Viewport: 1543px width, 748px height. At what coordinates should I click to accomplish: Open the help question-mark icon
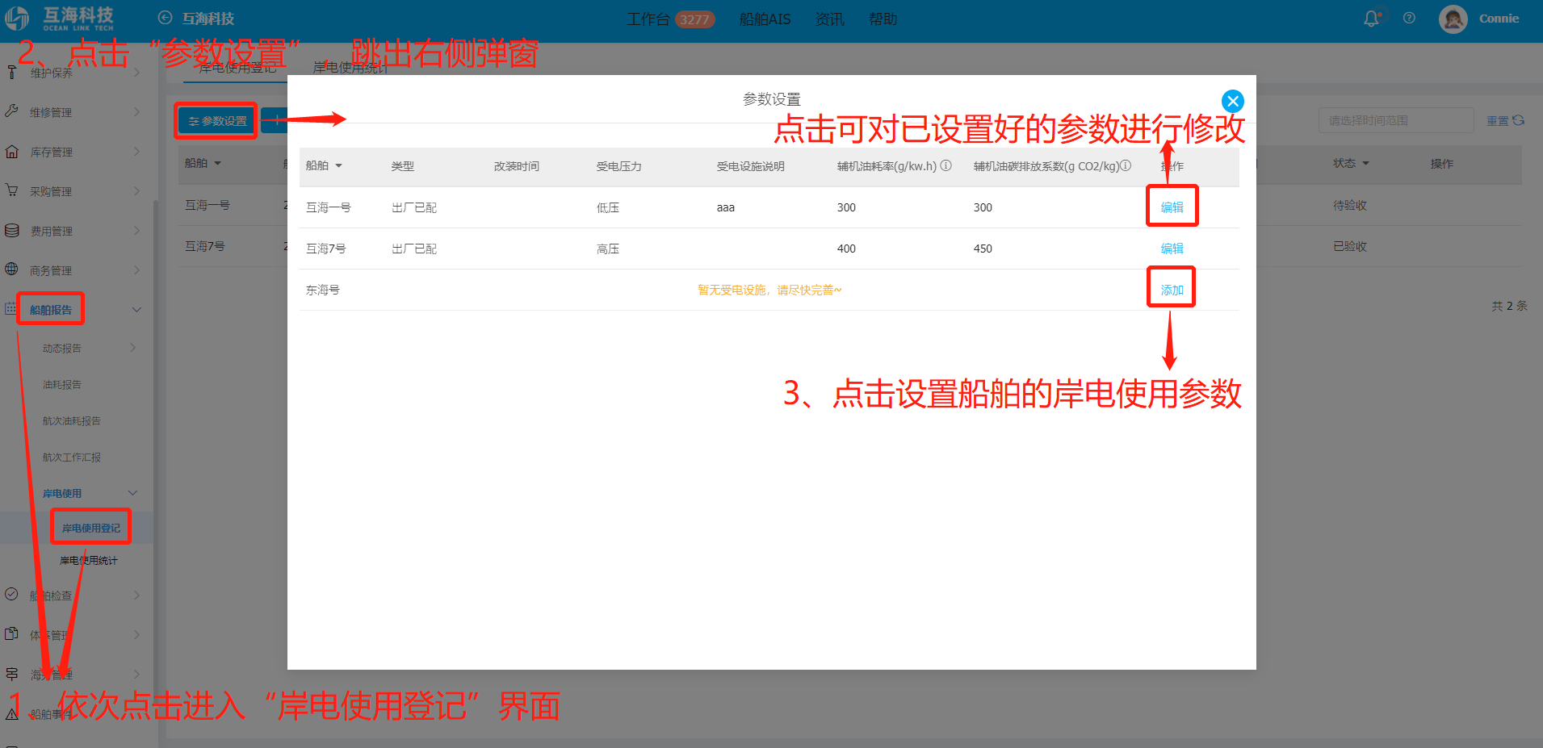click(1409, 18)
